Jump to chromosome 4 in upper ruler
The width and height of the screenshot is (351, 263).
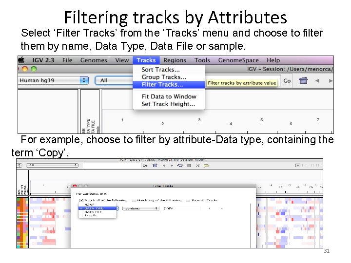(x=231, y=124)
